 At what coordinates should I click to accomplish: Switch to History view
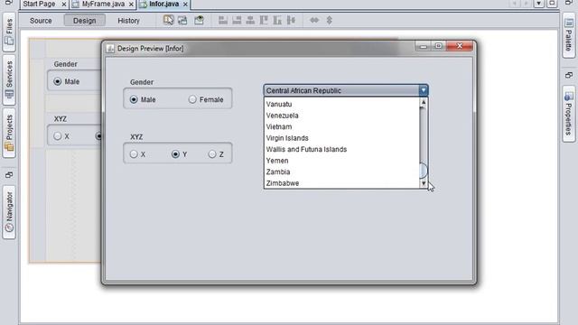pyautogui.click(x=128, y=21)
